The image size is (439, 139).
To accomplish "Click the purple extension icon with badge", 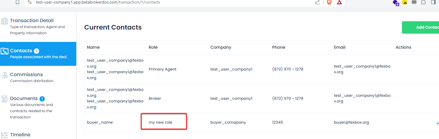I will coord(395,3).
